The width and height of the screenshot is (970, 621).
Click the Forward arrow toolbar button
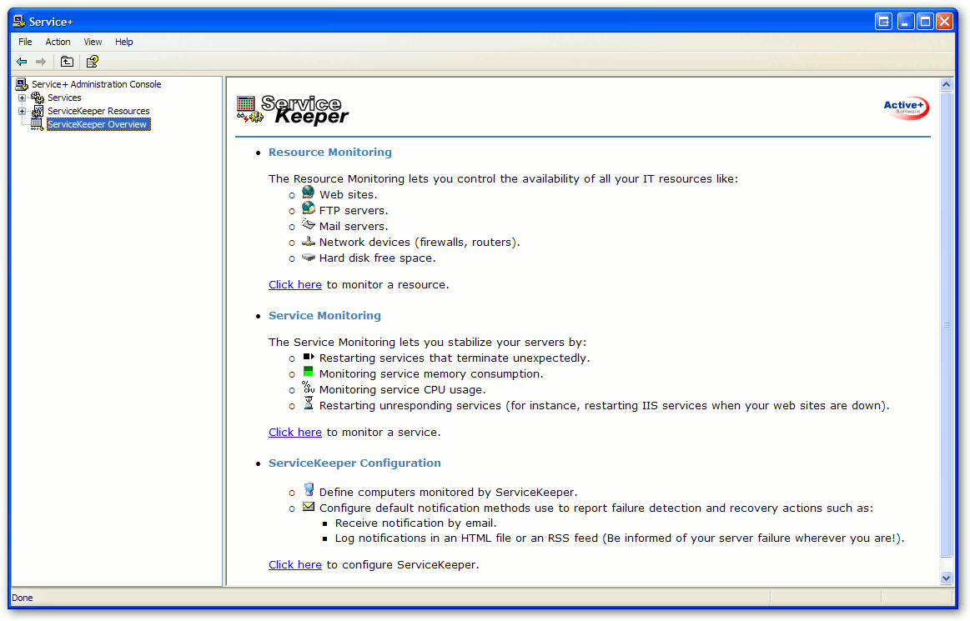pos(41,61)
